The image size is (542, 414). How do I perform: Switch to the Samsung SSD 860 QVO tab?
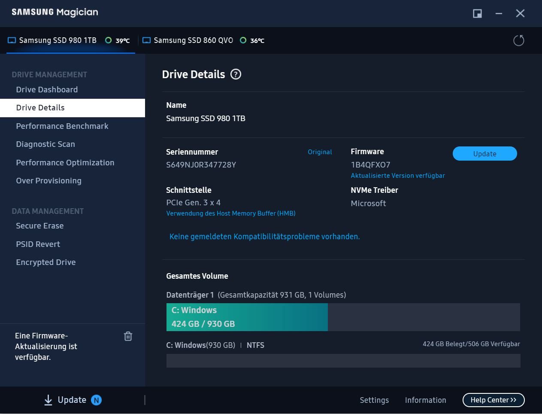(x=193, y=40)
